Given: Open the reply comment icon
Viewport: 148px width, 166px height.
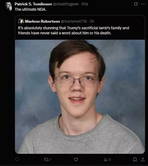Looking at the screenshot, I should click(17, 159).
